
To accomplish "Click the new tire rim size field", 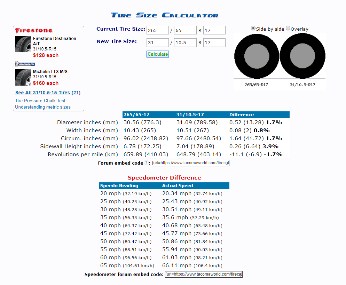I will pyautogui.click(x=214, y=42).
